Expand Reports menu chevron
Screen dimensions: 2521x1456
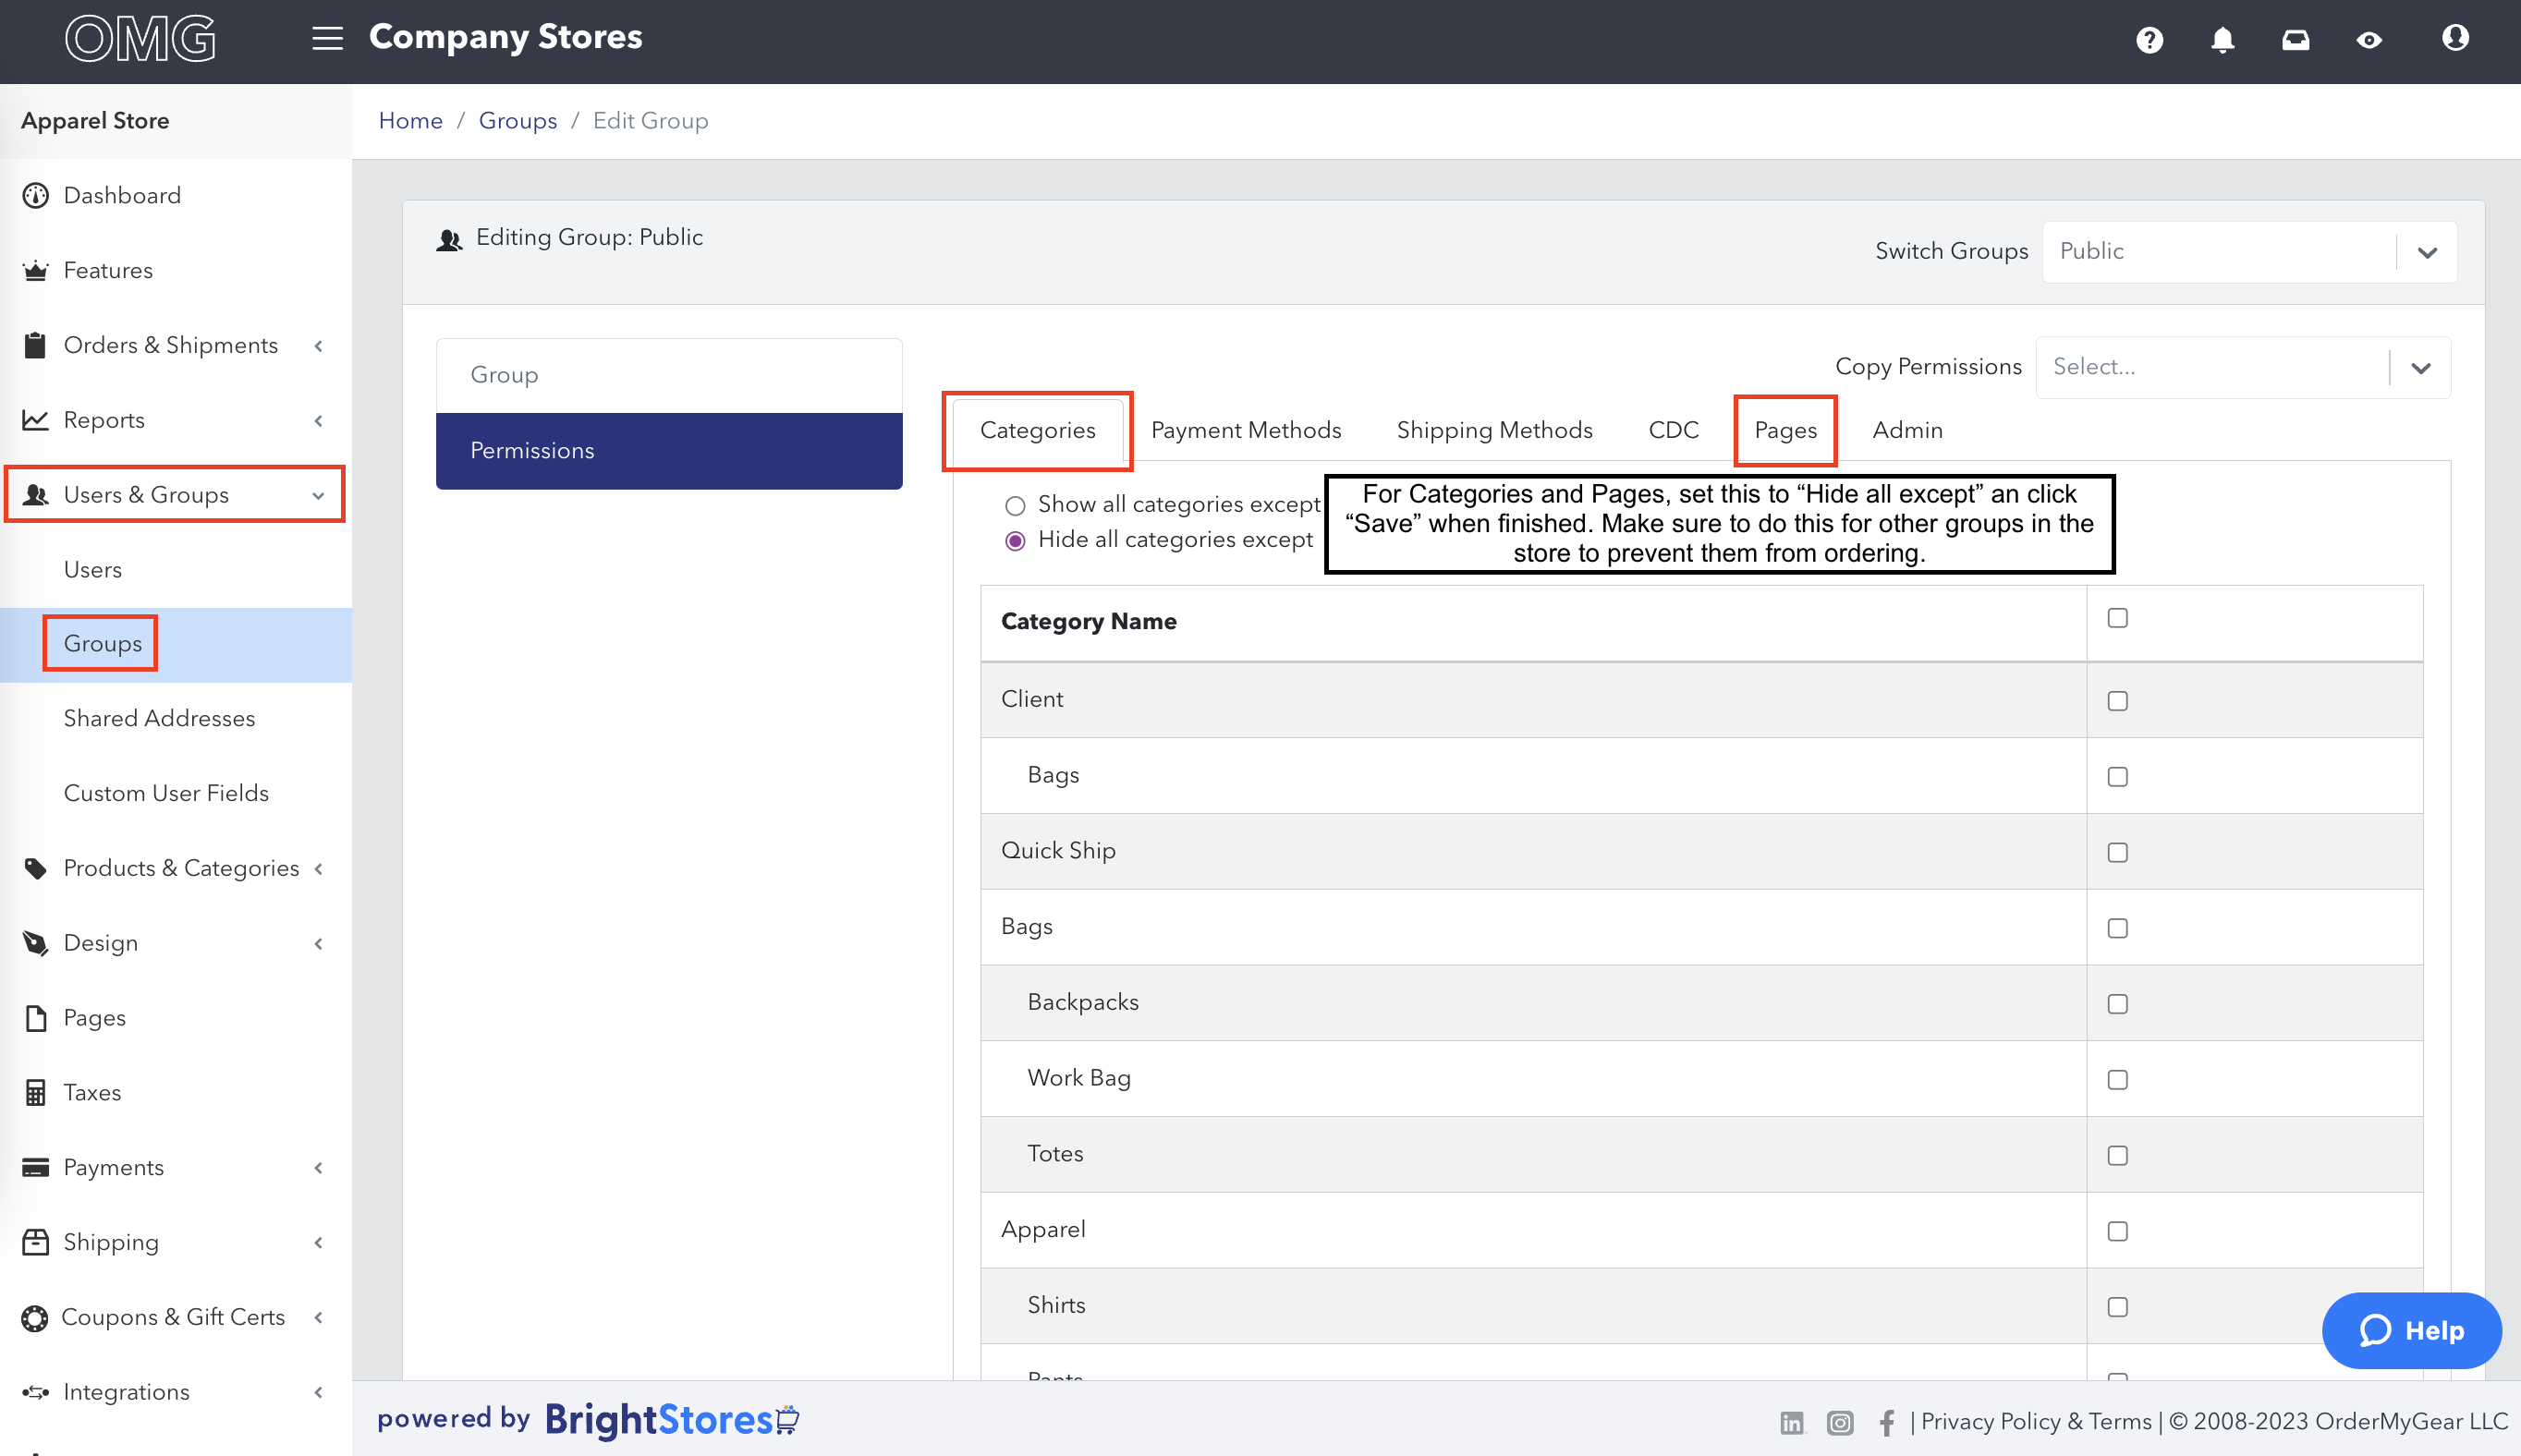tap(319, 420)
